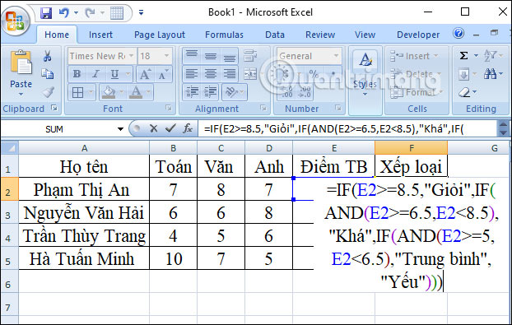Viewport: 512px width, 325px height.
Task: Open Insert Function fx dialog
Action: [188, 128]
